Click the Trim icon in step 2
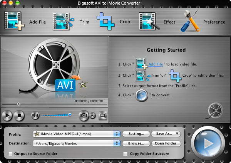The image size is (231, 163). (x=142, y=76)
